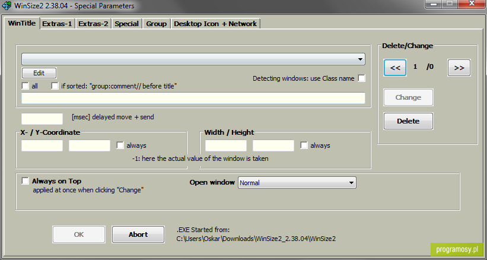Screen dimensions: 487x260
Task: Toggle 'always' checkbox for X/Y-Coordinate
Action: (120, 145)
